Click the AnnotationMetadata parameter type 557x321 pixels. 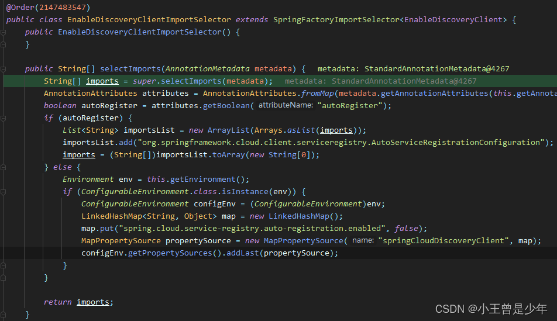(x=208, y=68)
